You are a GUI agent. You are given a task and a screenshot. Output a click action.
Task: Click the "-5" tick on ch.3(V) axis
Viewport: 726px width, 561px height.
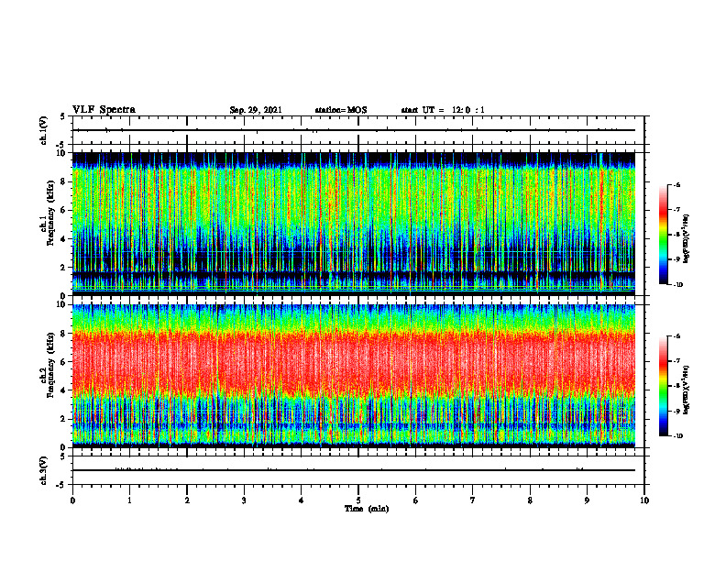click(61, 485)
